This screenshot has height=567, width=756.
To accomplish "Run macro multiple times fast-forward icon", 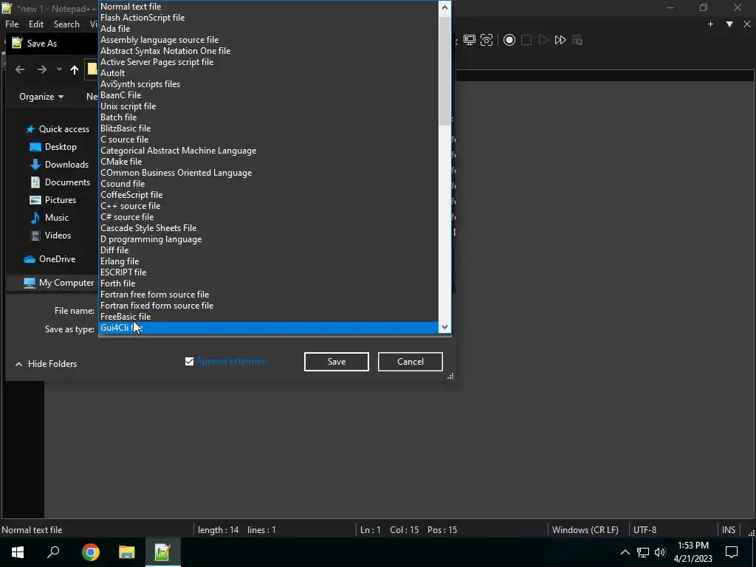I will click(560, 40).
